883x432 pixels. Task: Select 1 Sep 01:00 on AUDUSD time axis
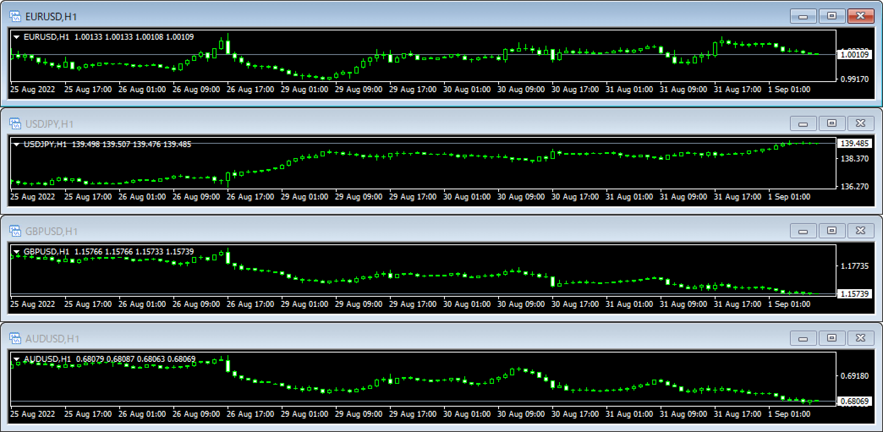pos(789,414)
